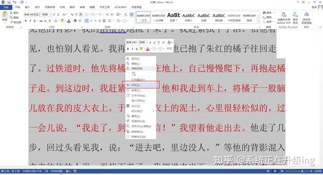Click the Sort icon in paragraph group

point(126,14)
